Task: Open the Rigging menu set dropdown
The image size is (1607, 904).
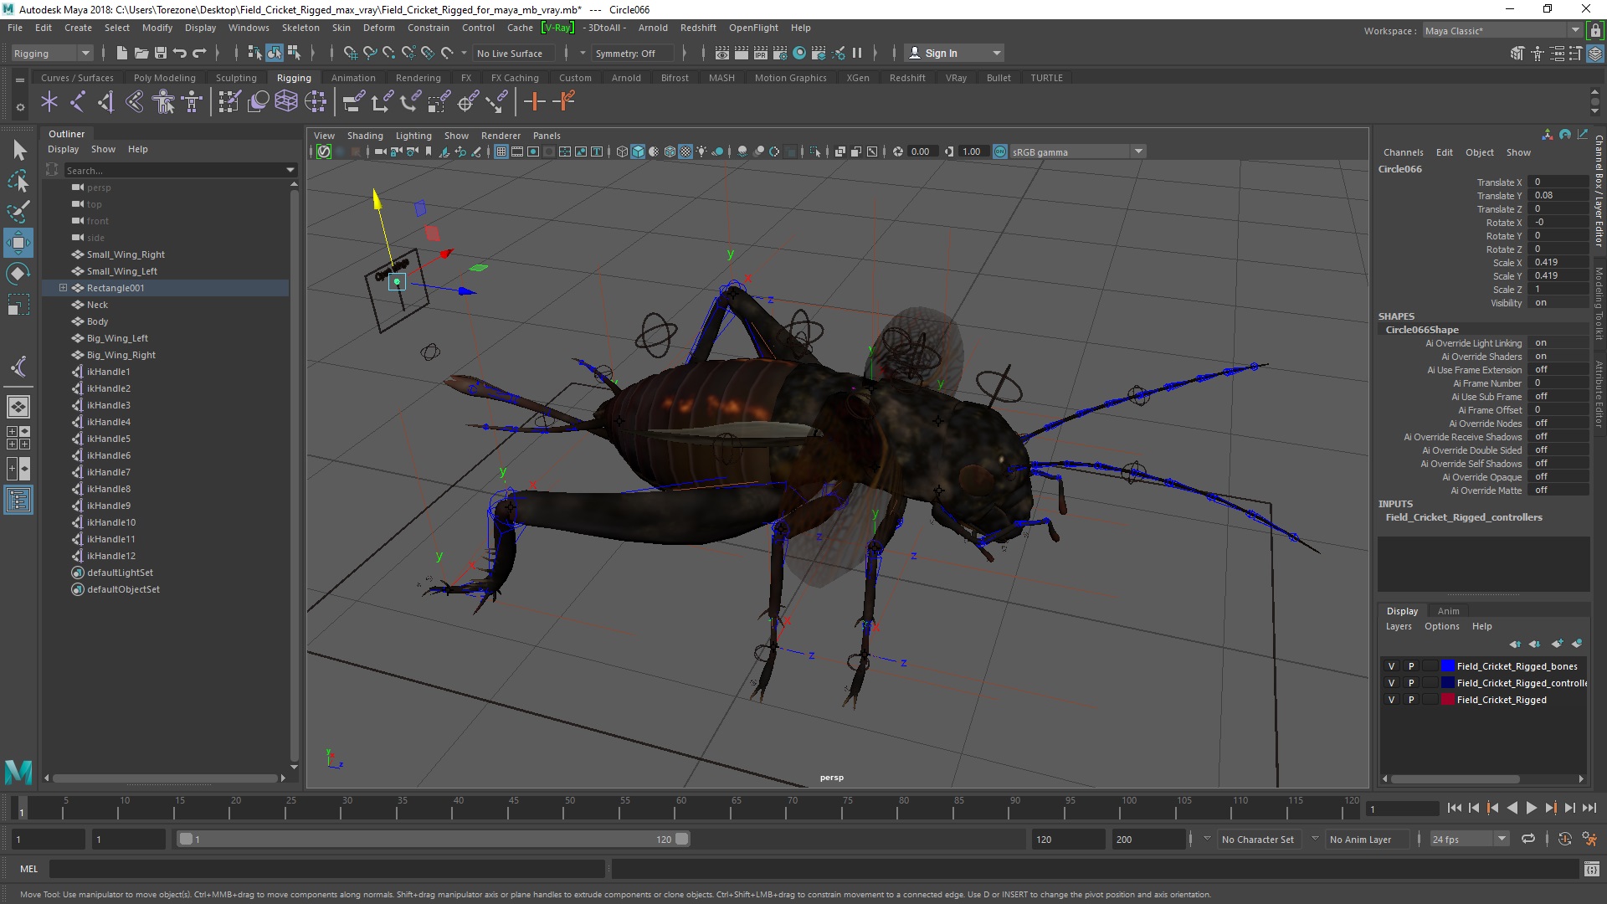Action: [52, 53]
